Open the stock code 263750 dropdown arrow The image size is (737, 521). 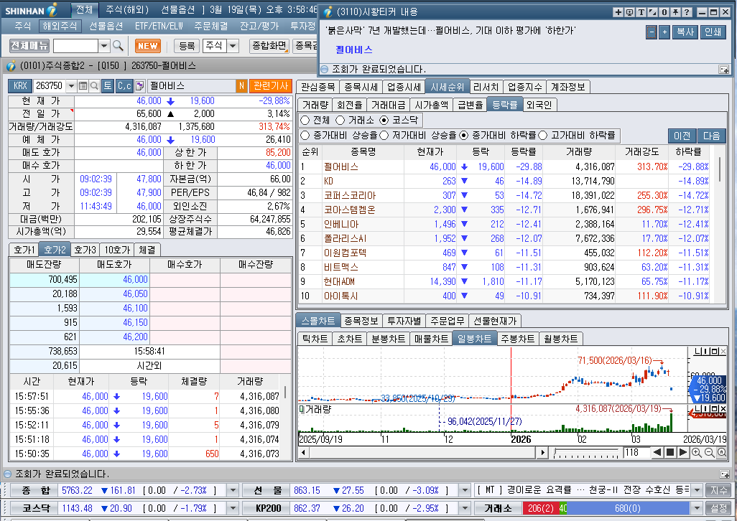71,86
